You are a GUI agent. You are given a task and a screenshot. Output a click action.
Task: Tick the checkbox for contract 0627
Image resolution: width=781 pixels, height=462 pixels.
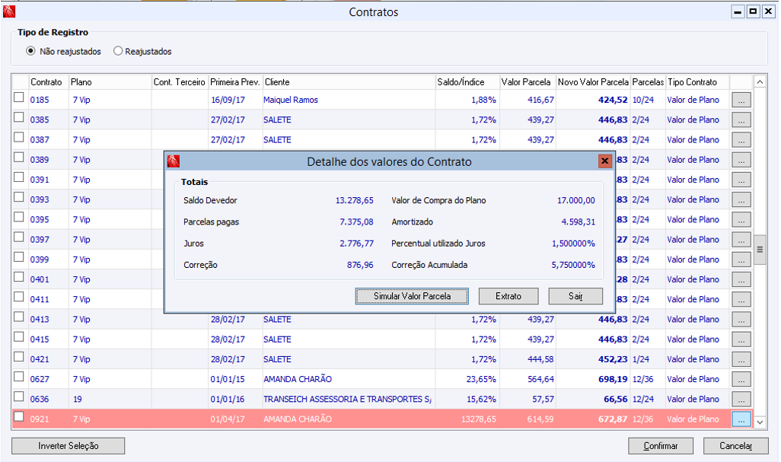(x=19, y=377)
